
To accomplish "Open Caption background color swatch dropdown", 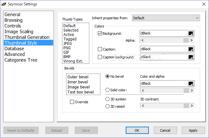I will coord(191,57).
